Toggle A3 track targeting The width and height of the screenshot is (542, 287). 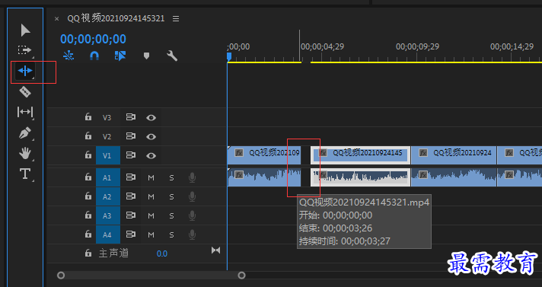(108, 215)
